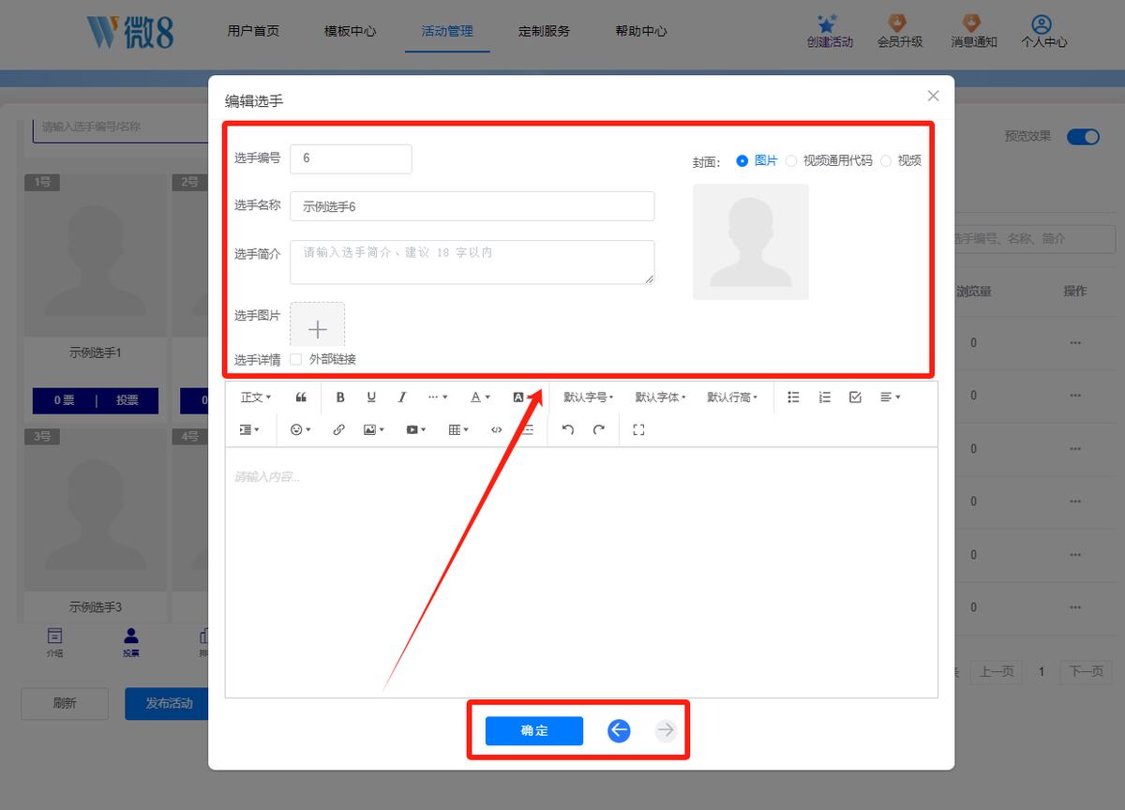Click the 微8 logo
1125x810 pixels.
click(x=129, y=31)
